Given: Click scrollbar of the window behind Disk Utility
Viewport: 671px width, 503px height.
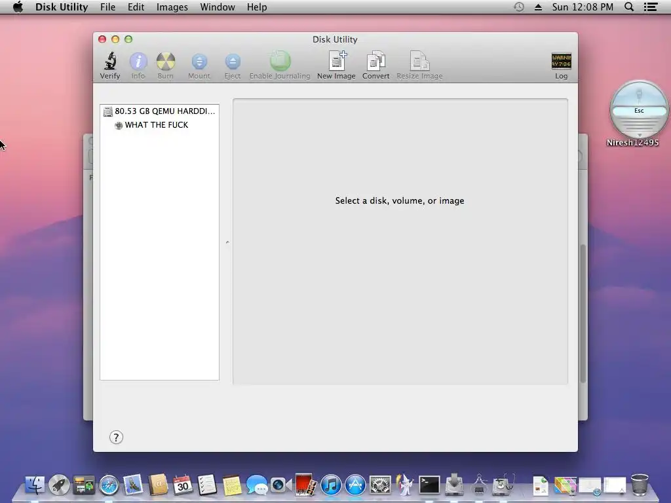Looking at the screenshot, I should coord(583,314).
